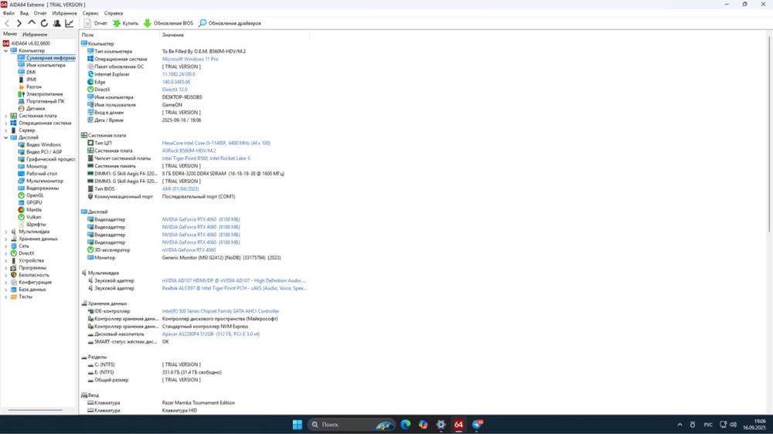Screen dimensions: 773x434
Task: Click the taskbar Поиск search box
Action: 351,425
